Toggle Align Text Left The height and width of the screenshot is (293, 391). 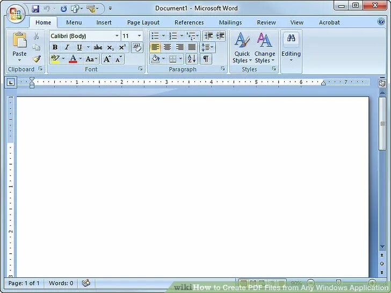(155, 47)
